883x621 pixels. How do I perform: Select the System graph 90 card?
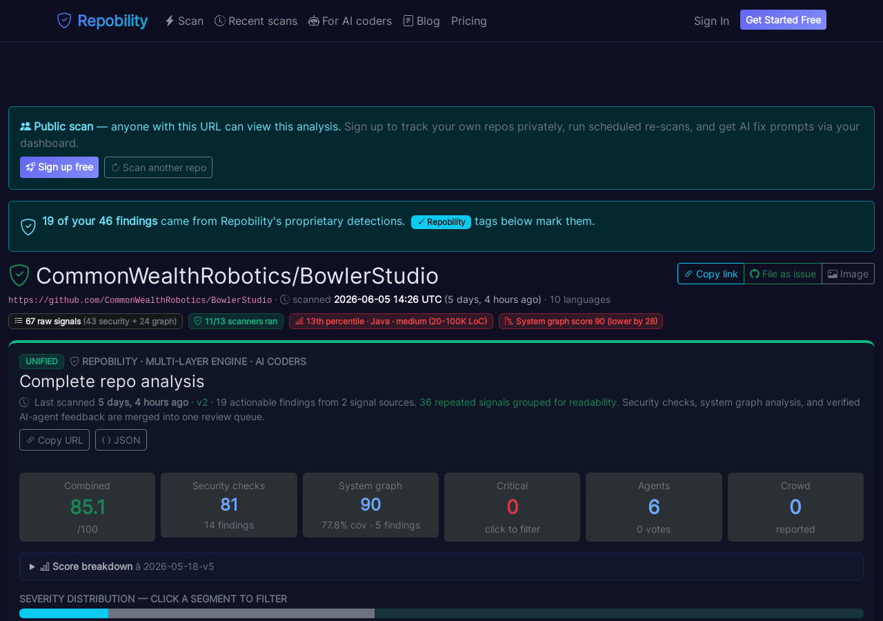pos(370,505)
